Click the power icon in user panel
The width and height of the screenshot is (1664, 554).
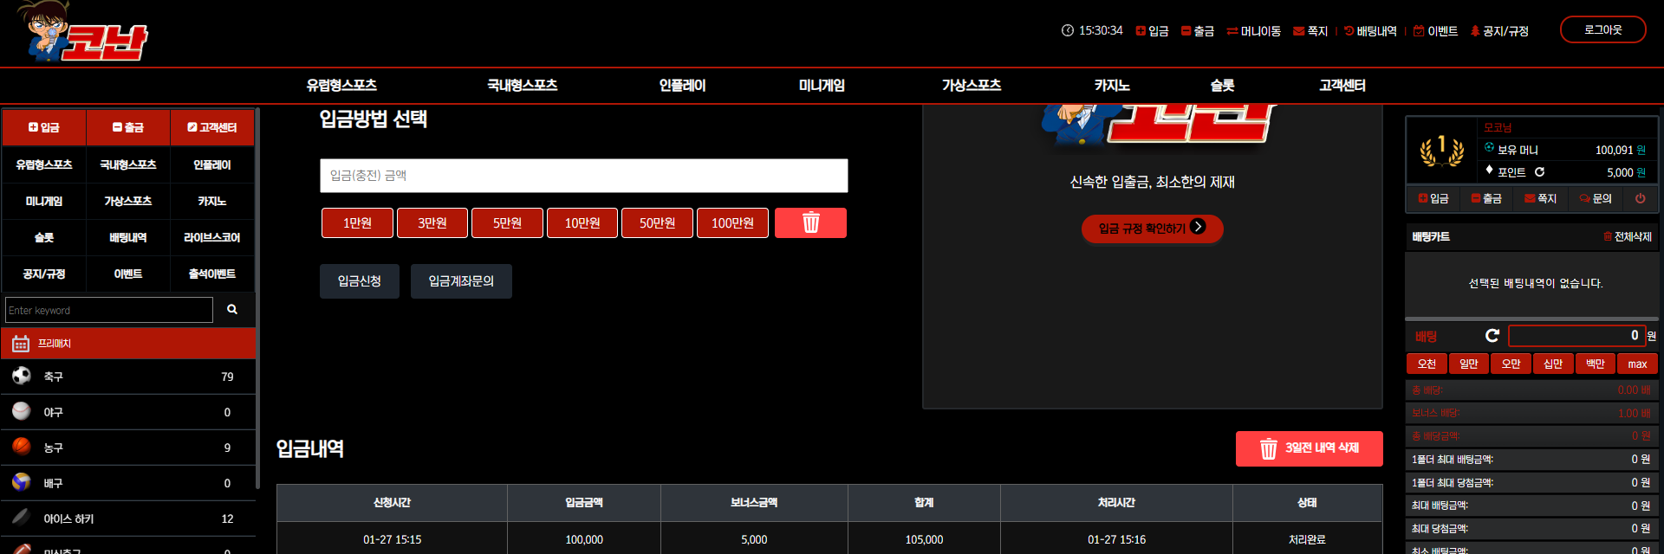click(x=1640, y=198)
